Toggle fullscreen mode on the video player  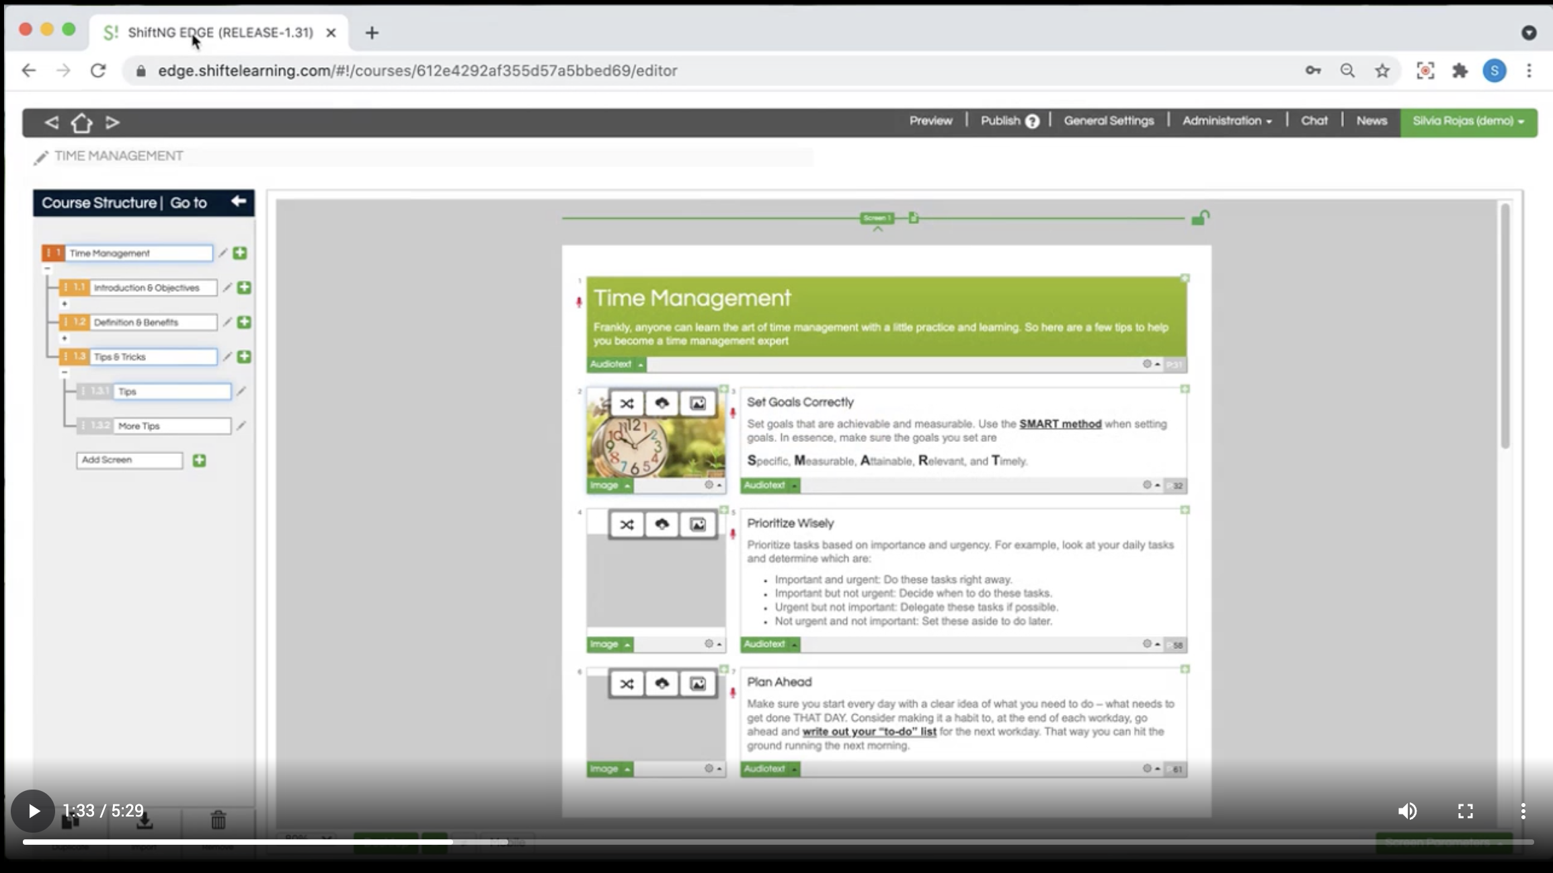point(1465,811)
